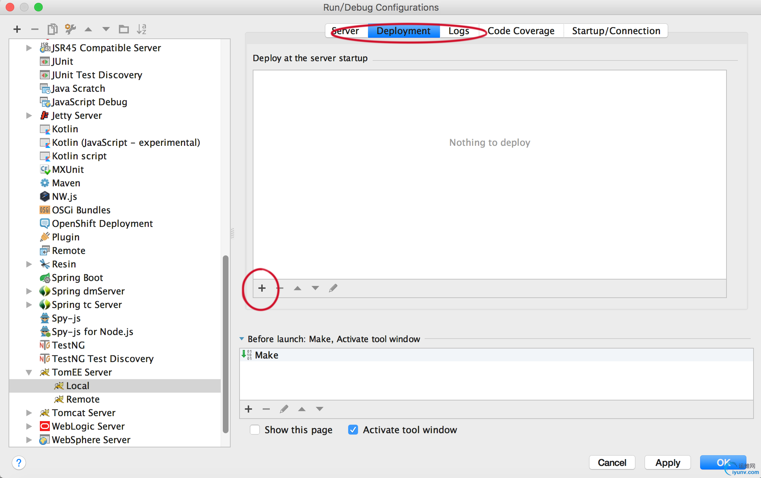Move configuration up with toolbar arrow
The width and height of the screenshot is (761, 478).
click(x=88, y=29)
